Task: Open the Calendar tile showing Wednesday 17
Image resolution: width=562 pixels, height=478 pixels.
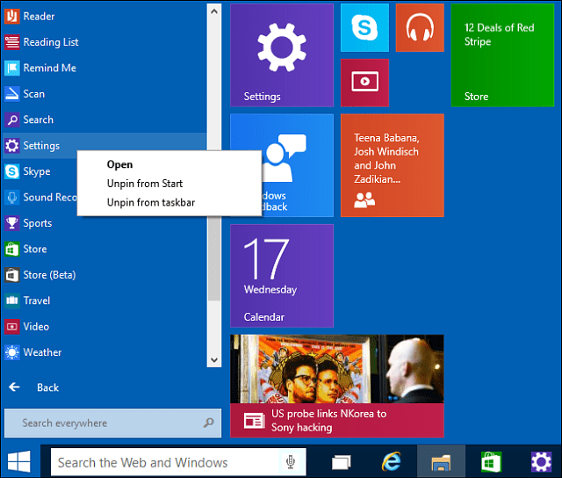Action: click(282, 276)
